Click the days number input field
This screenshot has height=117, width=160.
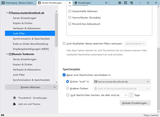point(125,95)
